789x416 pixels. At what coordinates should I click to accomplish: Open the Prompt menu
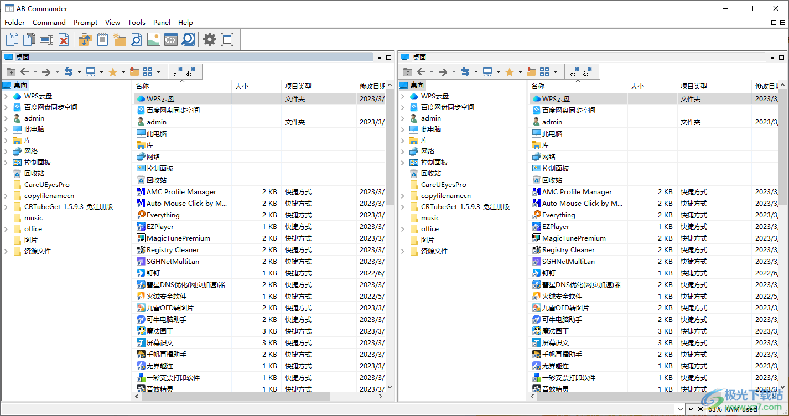pyautogui.click(x=86, y=23)
